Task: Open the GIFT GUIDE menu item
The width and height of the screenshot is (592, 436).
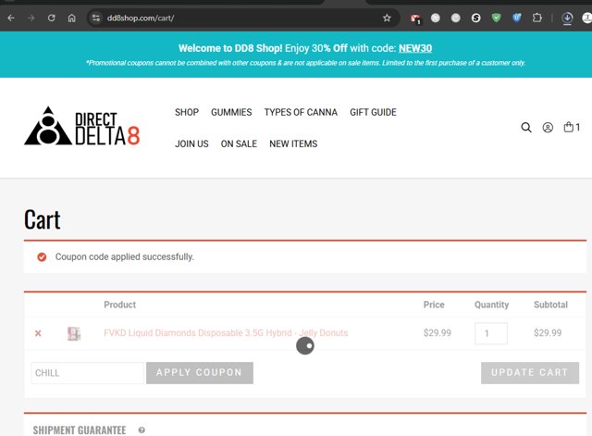Action: coord(373,112)
